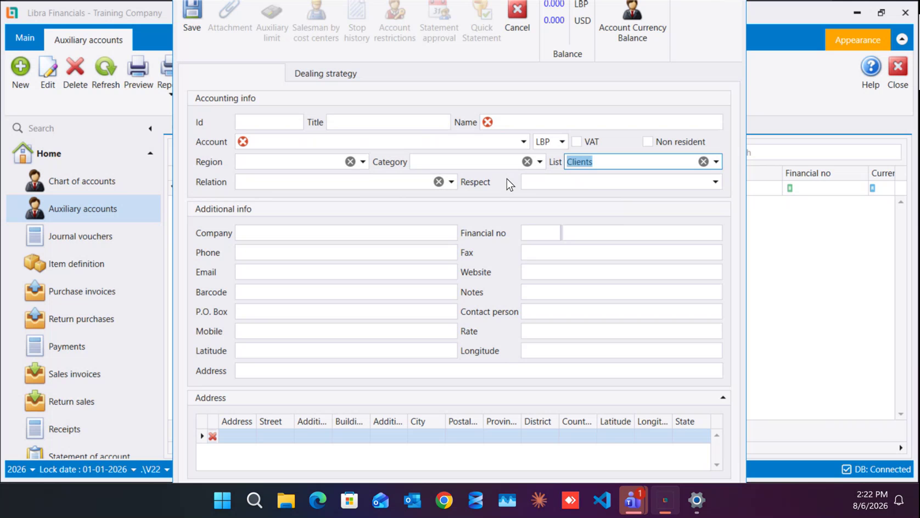
Task: Open the List dropdown arrow
Action: pos(716,162)
